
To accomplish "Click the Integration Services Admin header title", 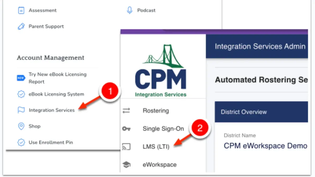I will coord(260,47).
